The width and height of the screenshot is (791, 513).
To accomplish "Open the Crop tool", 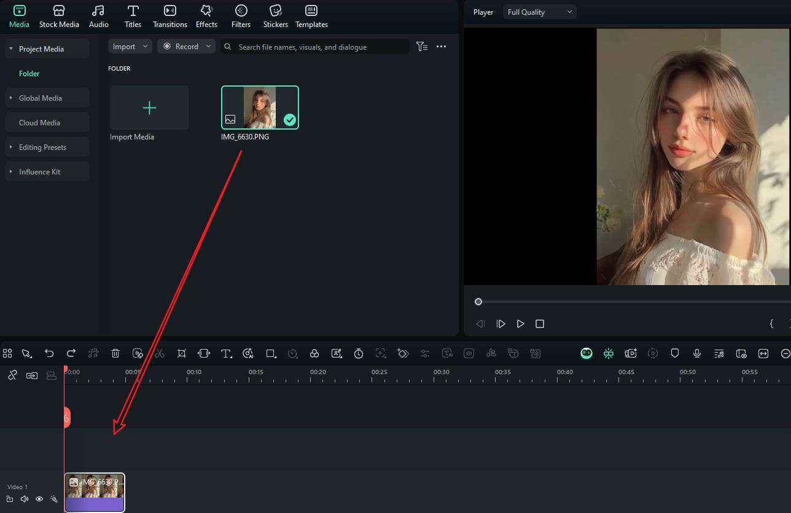I will point(182,353).
